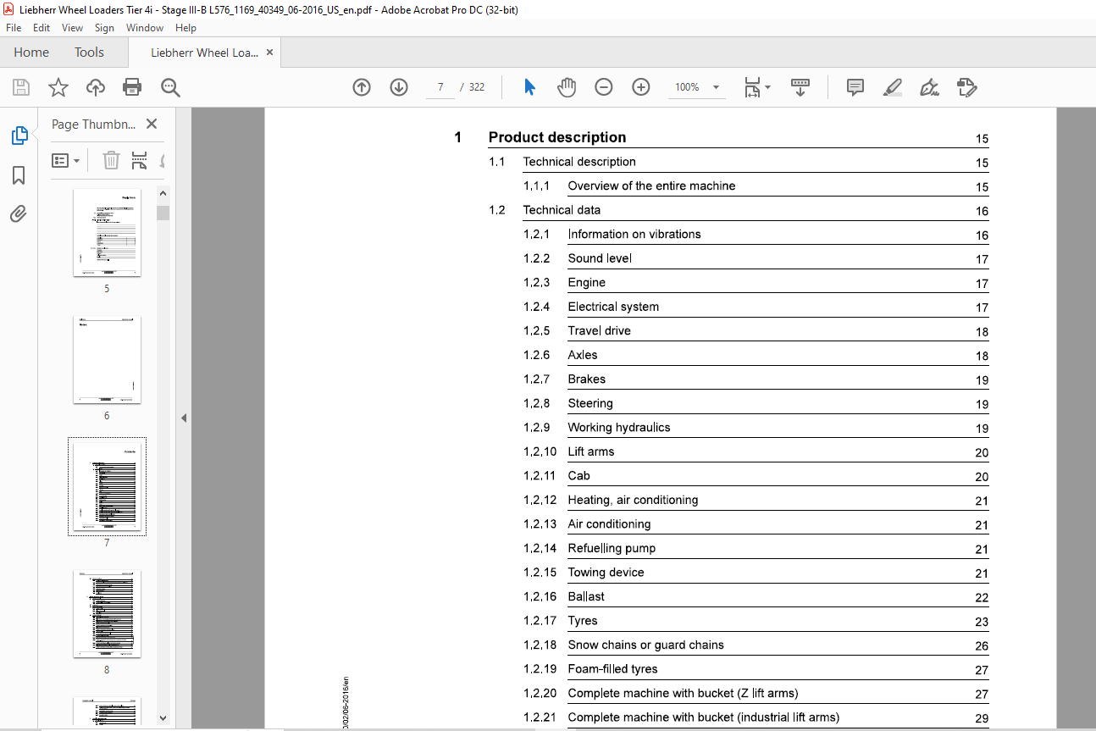Viewport: 1096px width, 731px height.
Task: Open the Find text search tool
Action: click(170, 87)
